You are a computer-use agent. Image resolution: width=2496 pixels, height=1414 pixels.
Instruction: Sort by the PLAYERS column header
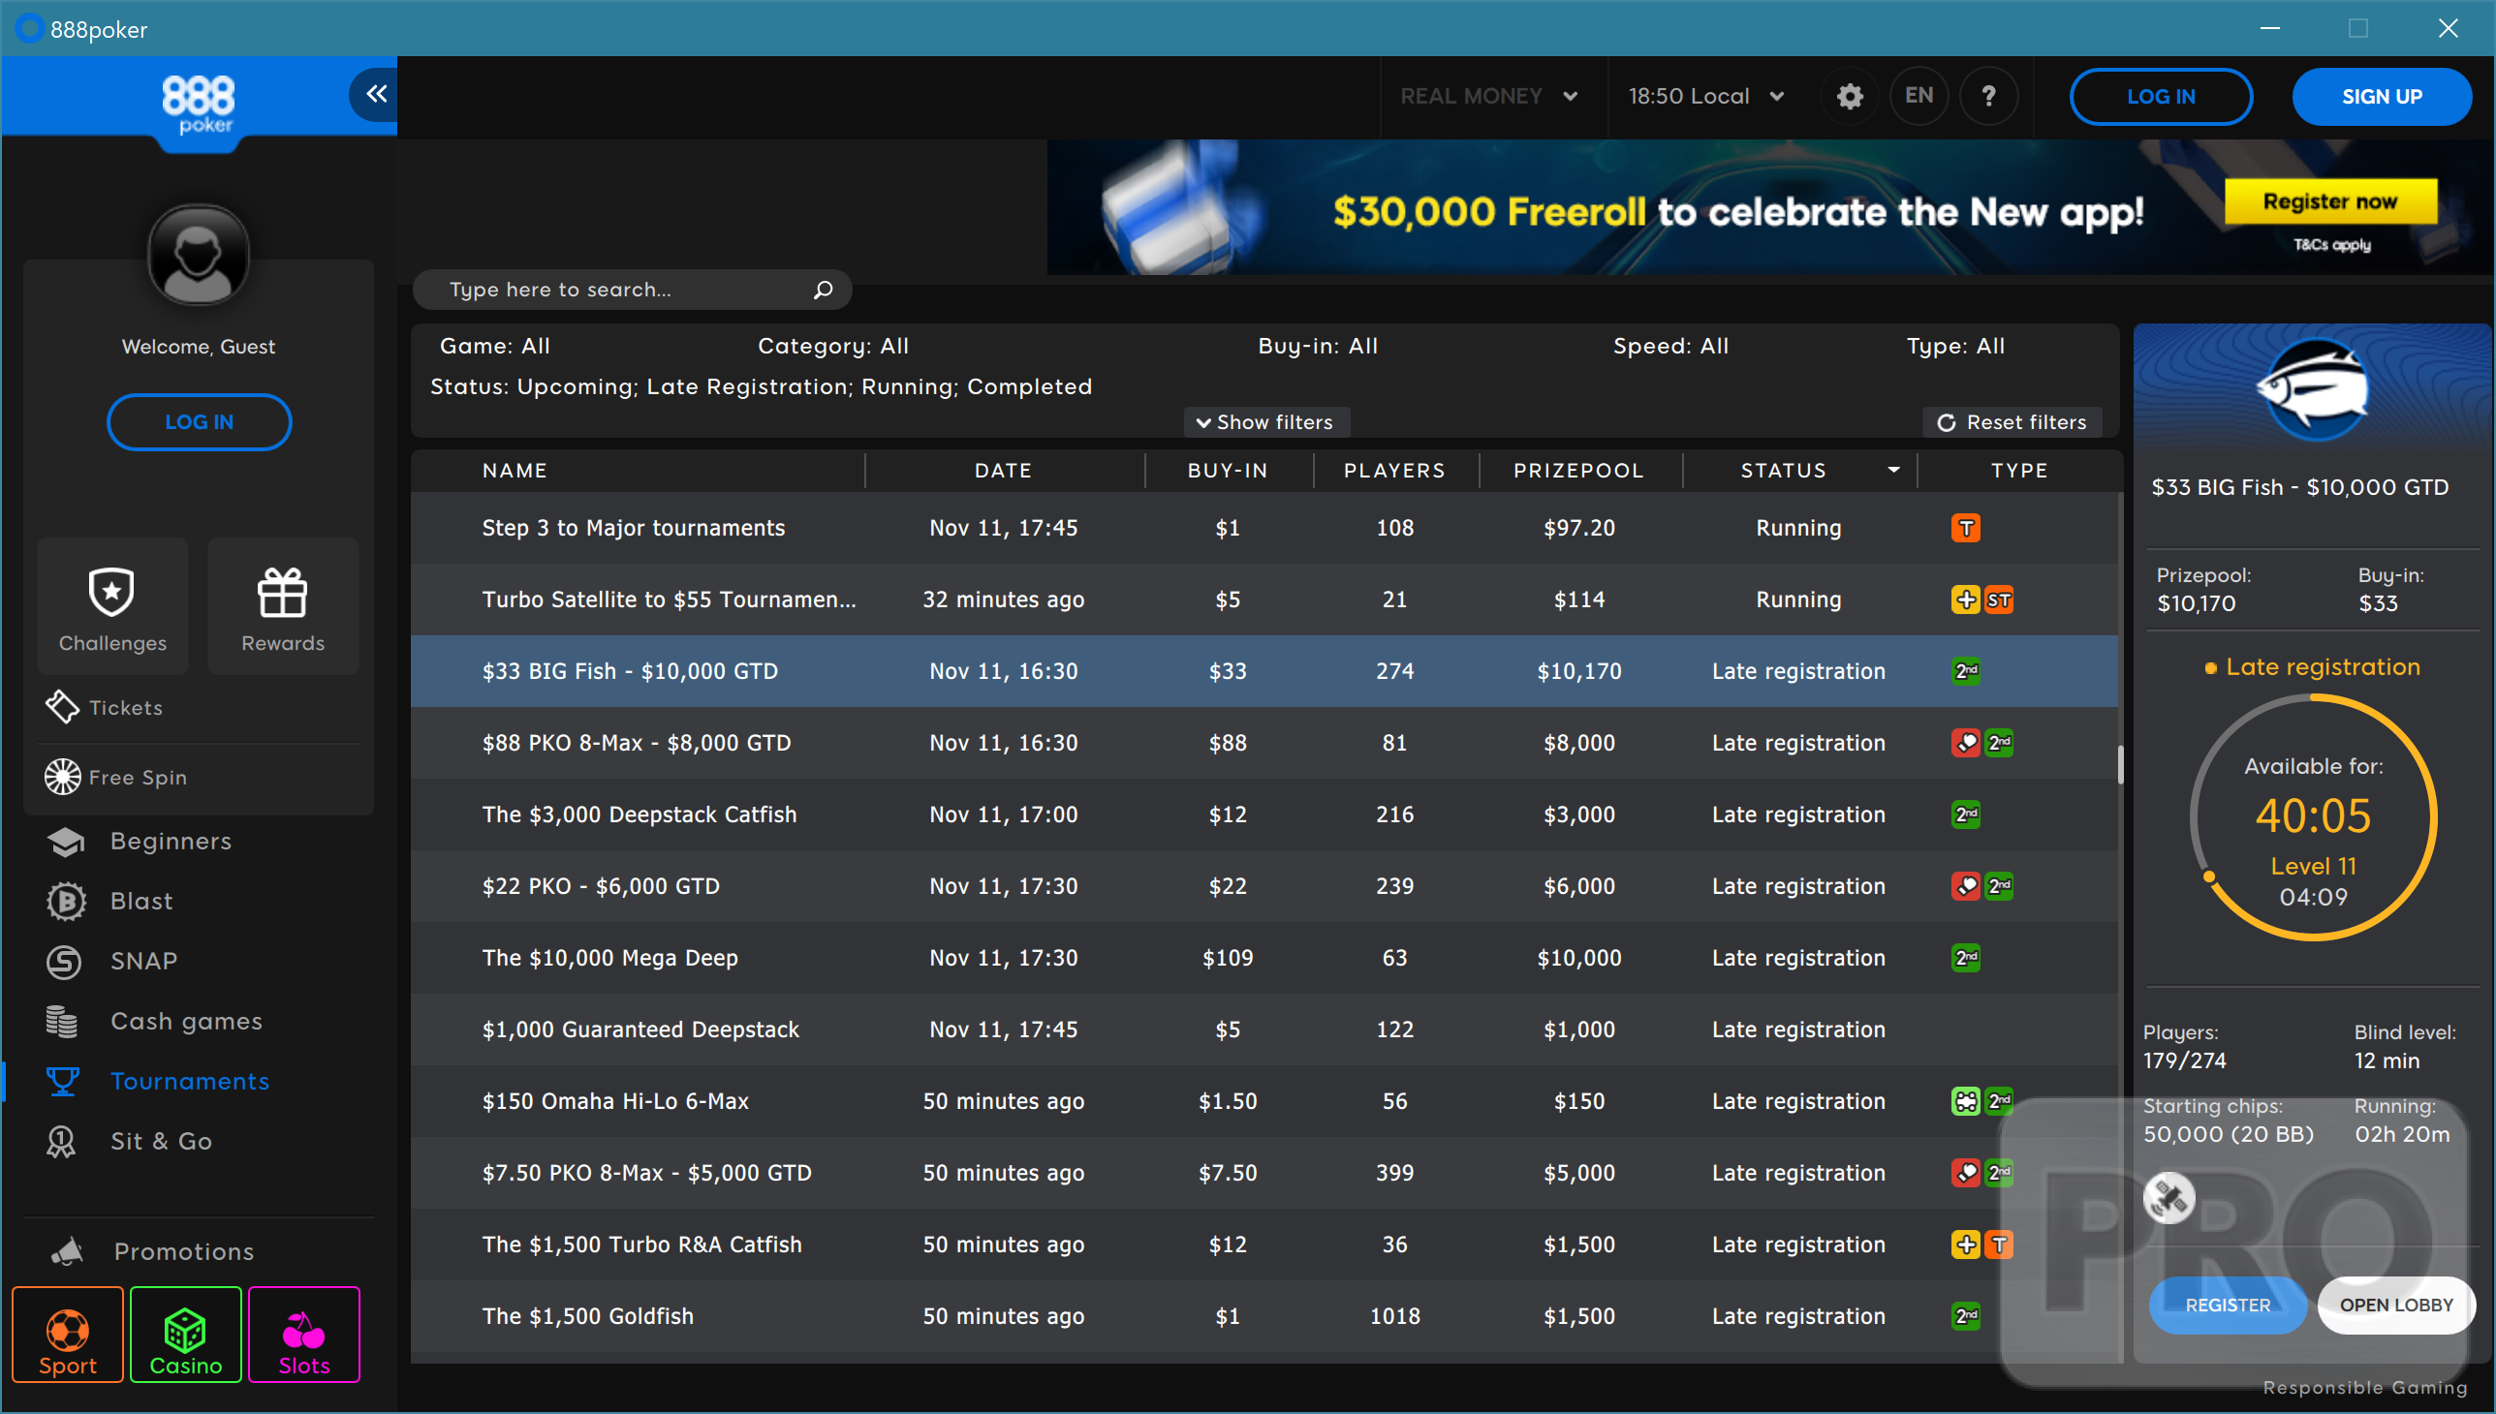1394,470
